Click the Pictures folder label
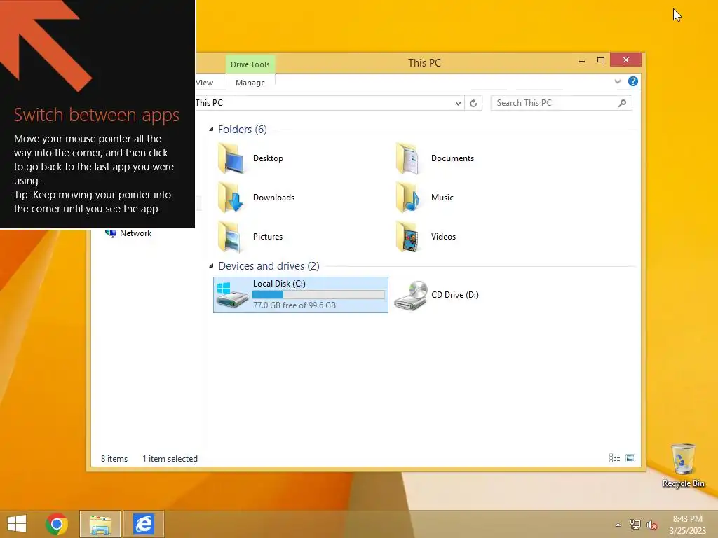The width and height of the screenshot is (718, 538). pyautogui.click(x=267, y=237)
